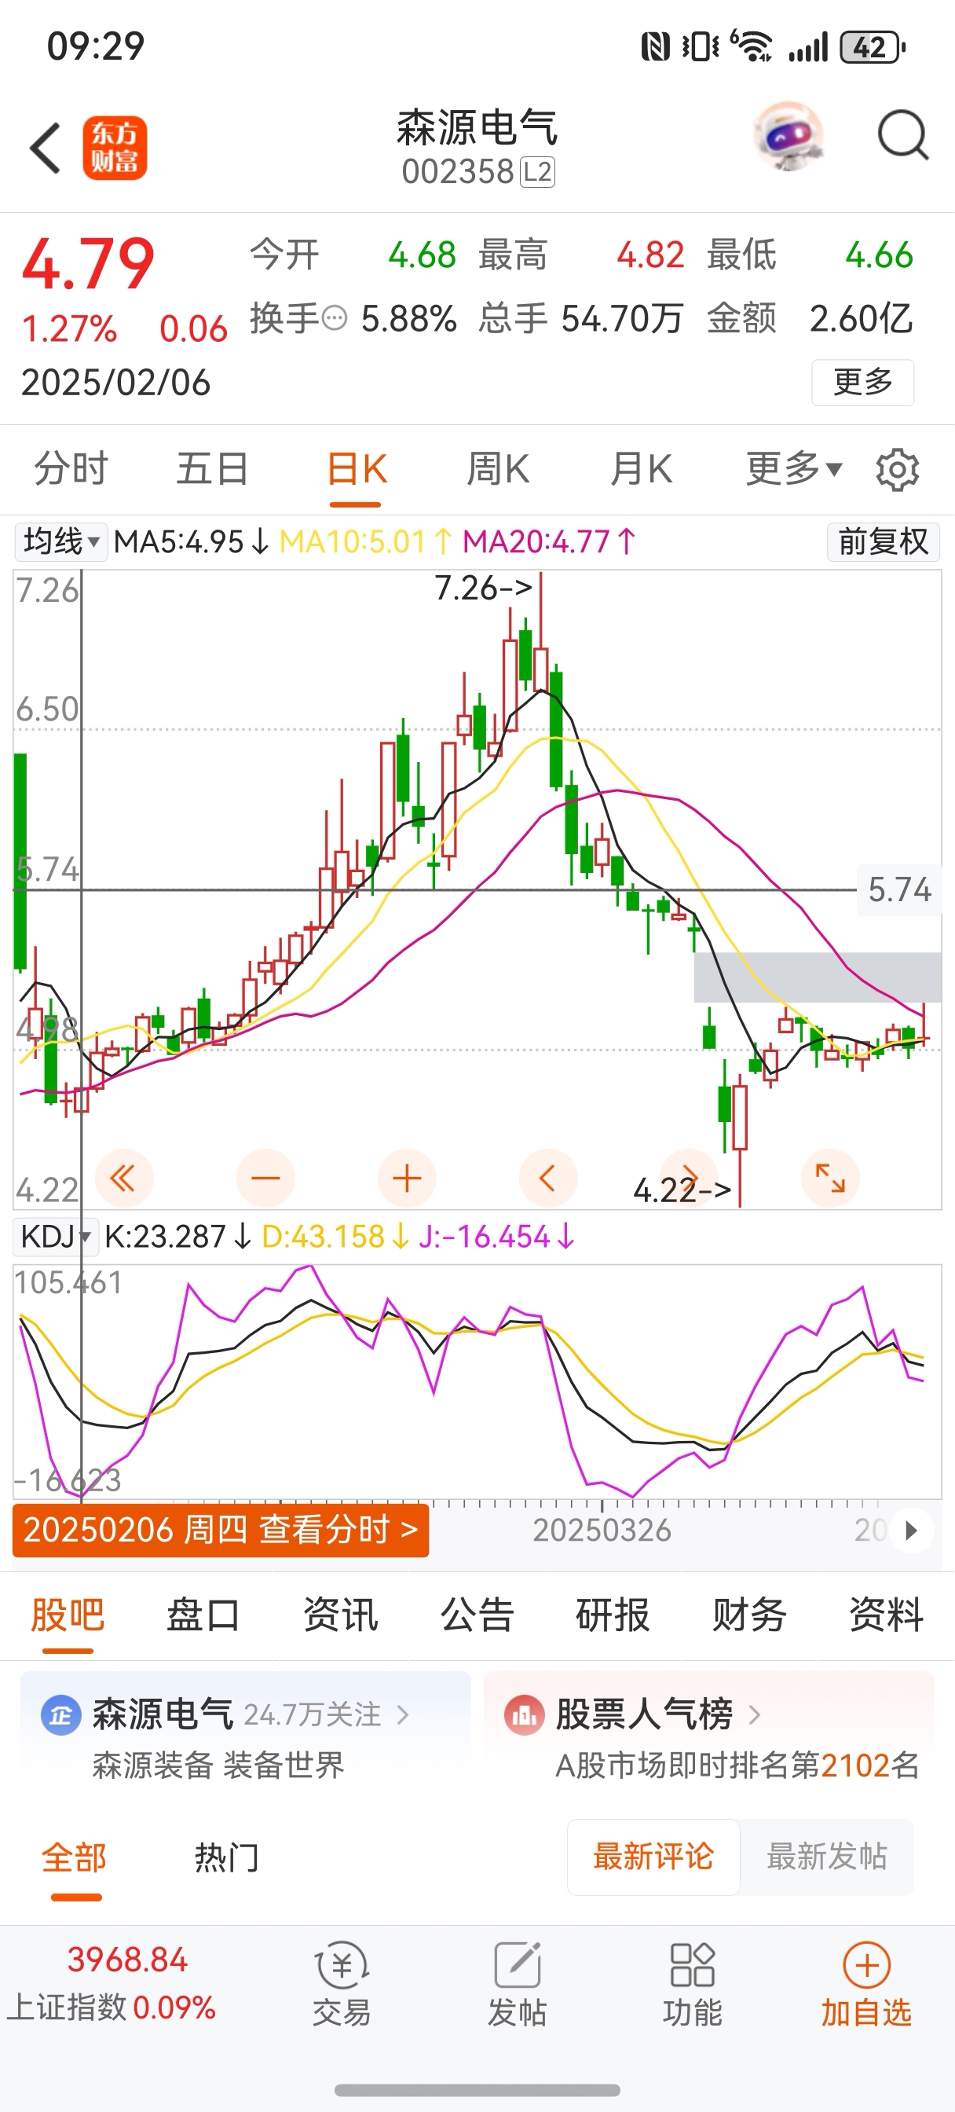The width and height of the screenshot is (955, 2112).
Task: Move chart cursor left one candle
Action: pyautogui.click(x=548, y=1179)
